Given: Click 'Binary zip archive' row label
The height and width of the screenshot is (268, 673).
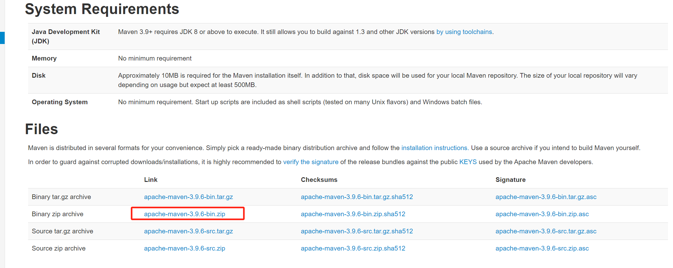Looking at the screenshot, I should pos(58,214).
